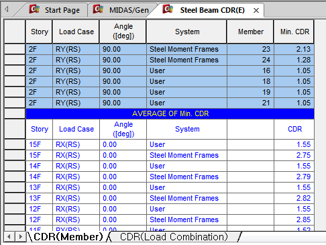This screenshot has width=326, height=245.
Task: Click the Start Page tab icon
Action: point(34,9)
